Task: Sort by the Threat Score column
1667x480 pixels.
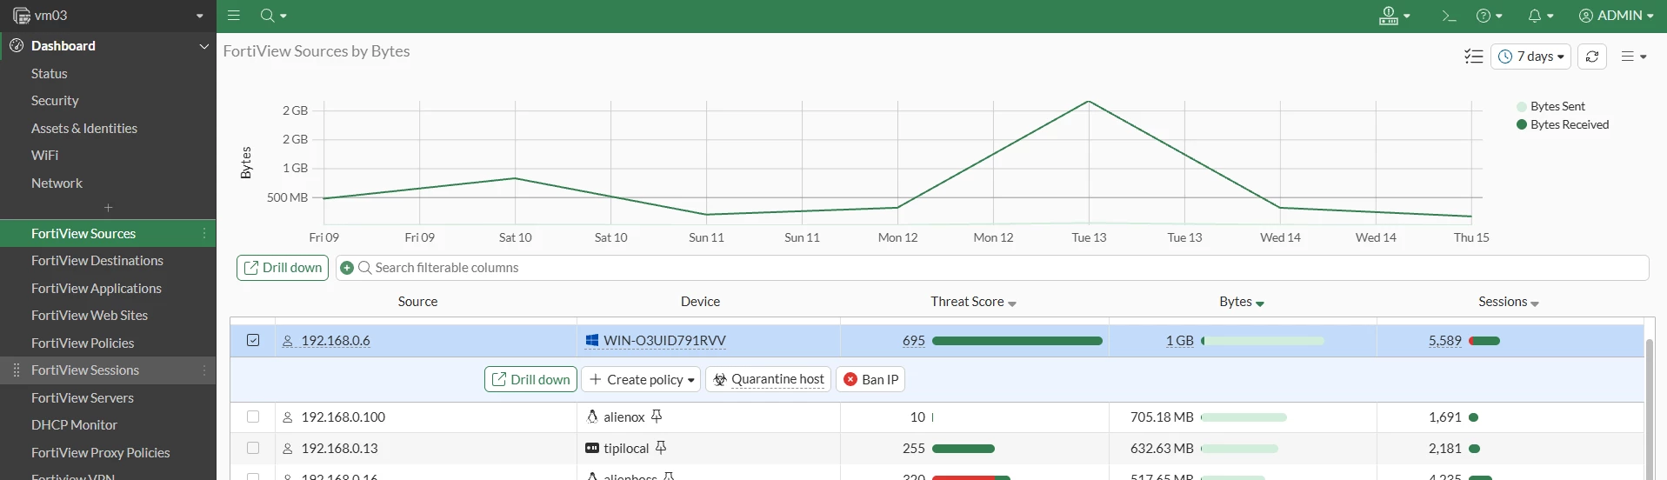Action: tap(973, 301)
